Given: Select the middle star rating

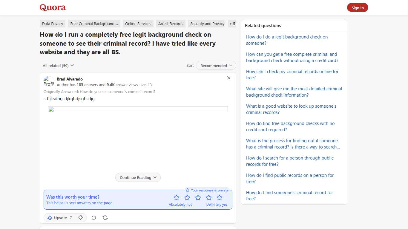Looking at the screenshot, I should [x=198, y=197].
